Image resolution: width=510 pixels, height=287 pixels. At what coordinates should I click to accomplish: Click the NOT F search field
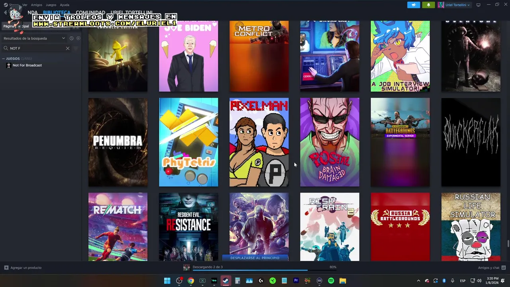[x=36, y=48]
